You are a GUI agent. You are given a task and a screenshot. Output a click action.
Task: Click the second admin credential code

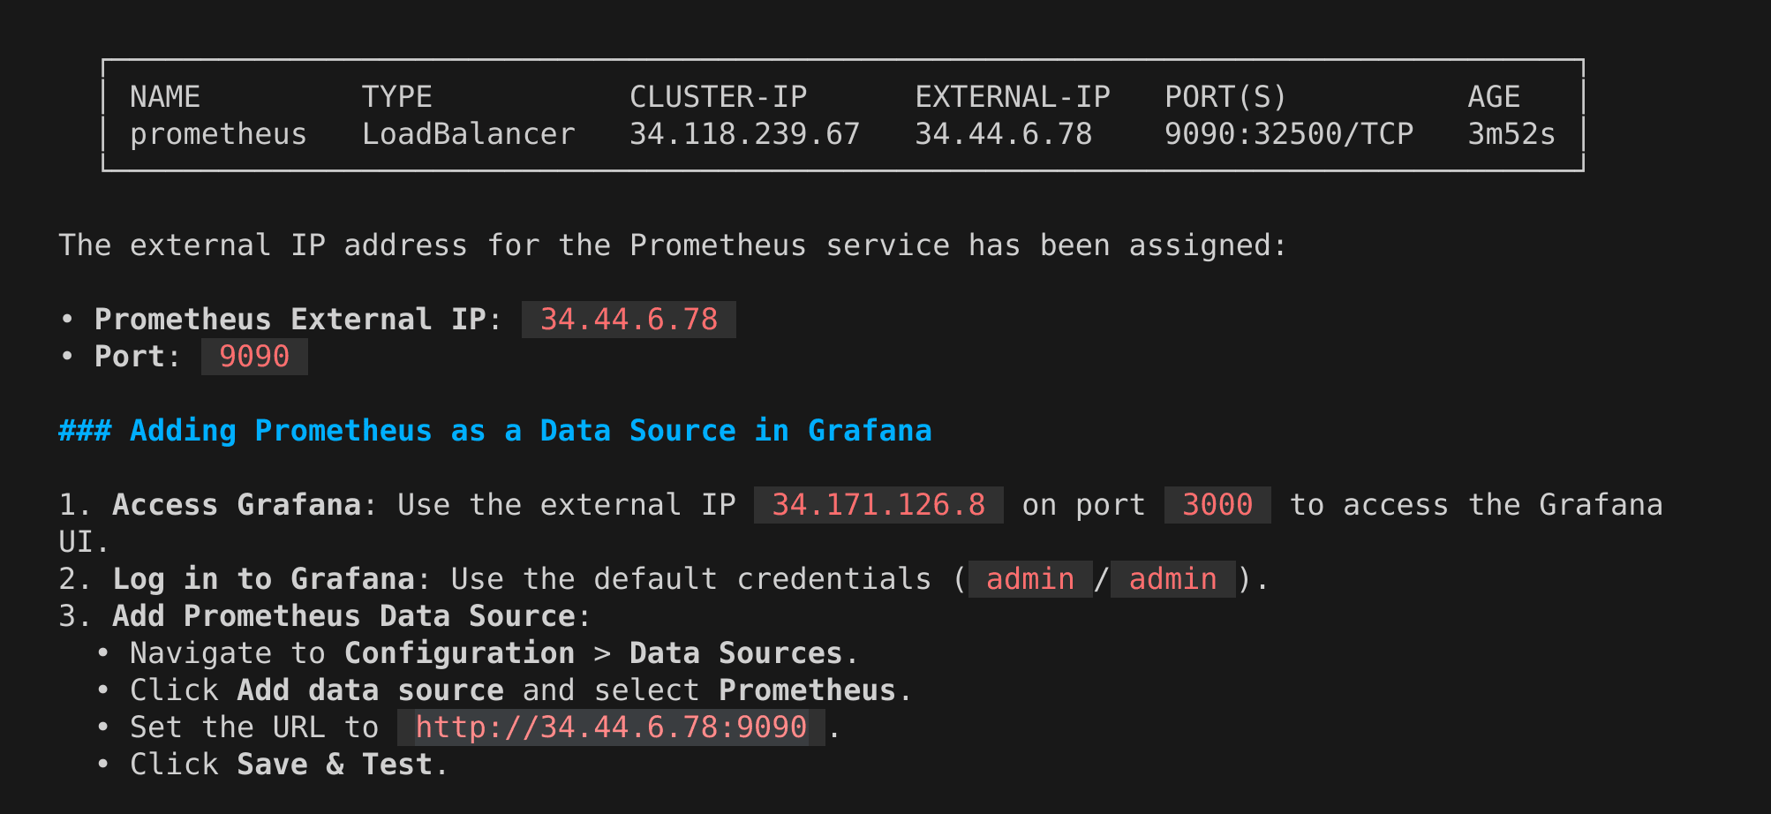tap(1173, 579)
